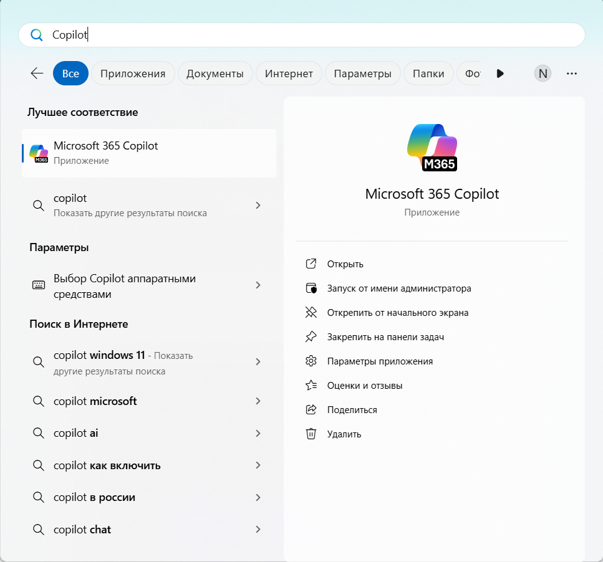The height and width of the screenshot is (562, 603).
Task: Click the Открыть open icon
Action: tap(311, 264)
